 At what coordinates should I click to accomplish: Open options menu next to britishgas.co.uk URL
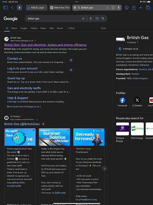36,41
